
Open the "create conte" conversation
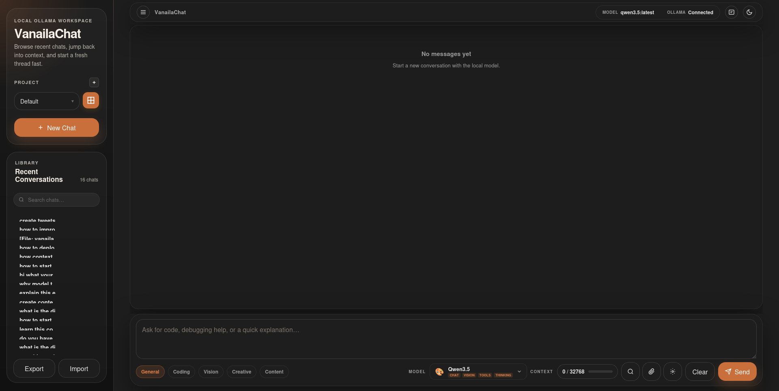tap(36, 302)
